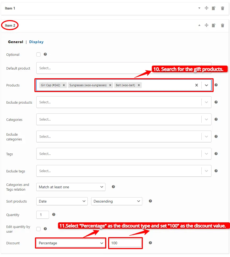Open the Categories dropdown
This screenshot has width=230, height=257.
(124, 119)
